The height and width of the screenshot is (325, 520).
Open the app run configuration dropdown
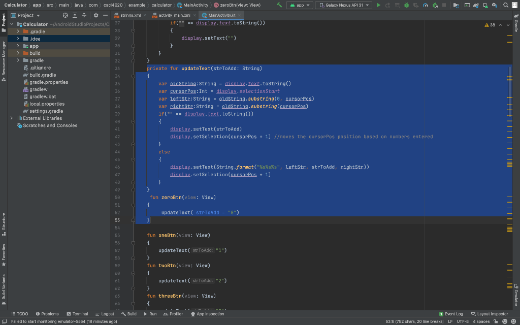coord(300,5)
